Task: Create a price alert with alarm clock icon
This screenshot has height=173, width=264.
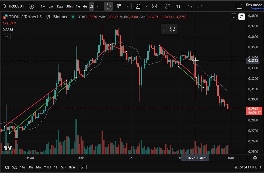Action: tap(167, 6)
